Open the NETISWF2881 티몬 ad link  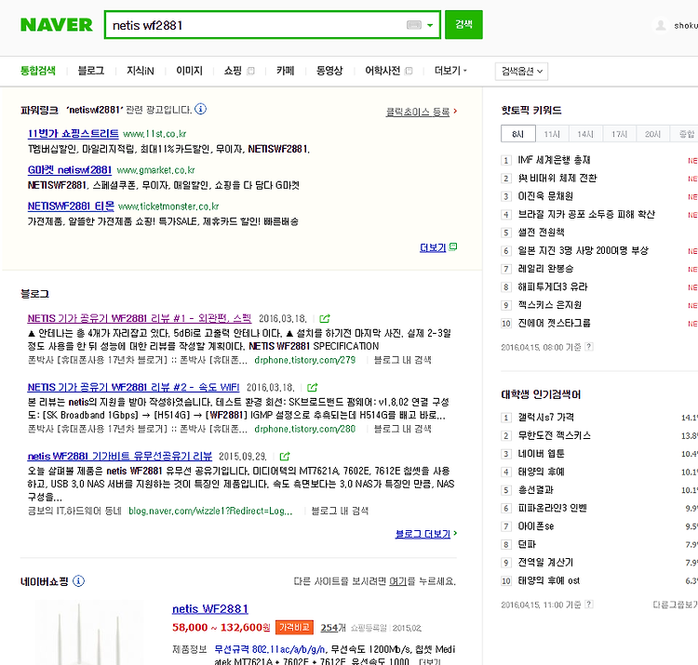pyautogui.click(x=71, y=206)
